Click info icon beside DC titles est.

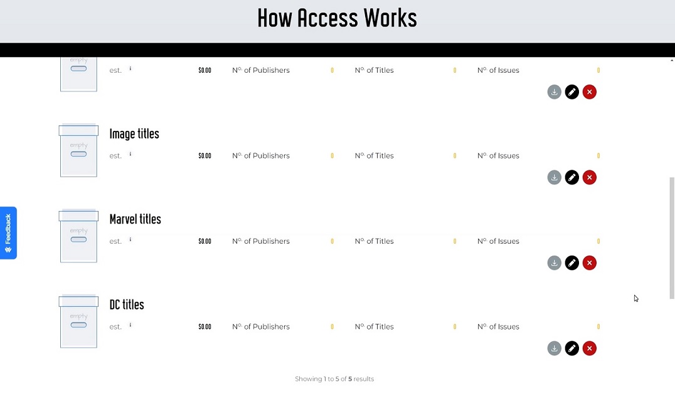click(130, 324)
